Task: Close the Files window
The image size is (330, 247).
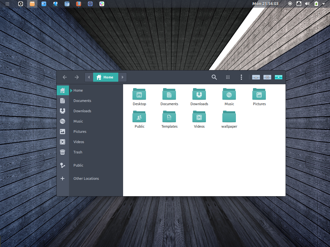Action: tap(278, 77)
